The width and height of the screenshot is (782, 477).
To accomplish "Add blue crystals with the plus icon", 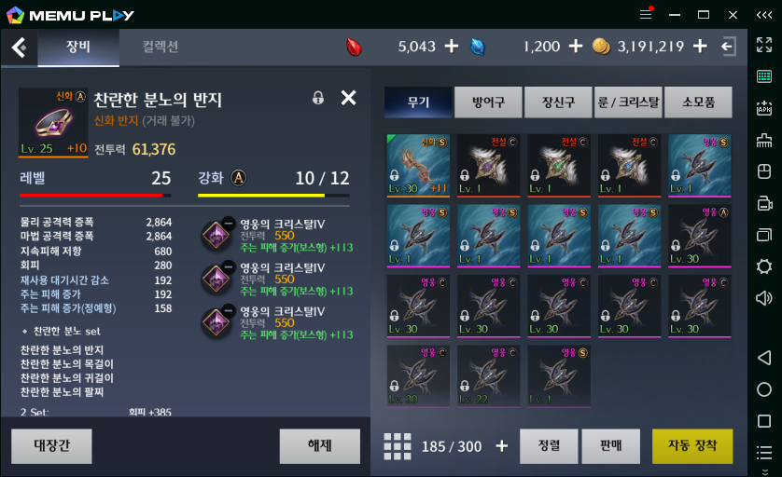I will pyautogui.click(x=576, y=47).
